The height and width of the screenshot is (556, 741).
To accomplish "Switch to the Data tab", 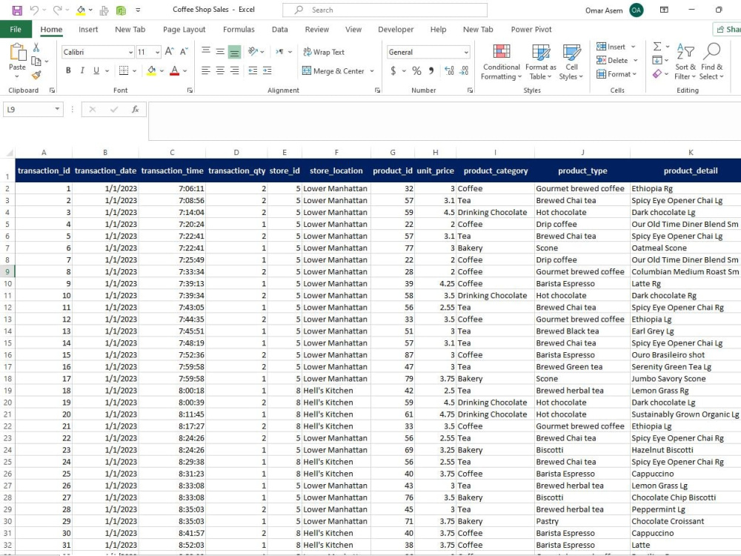I will [280, 30].
